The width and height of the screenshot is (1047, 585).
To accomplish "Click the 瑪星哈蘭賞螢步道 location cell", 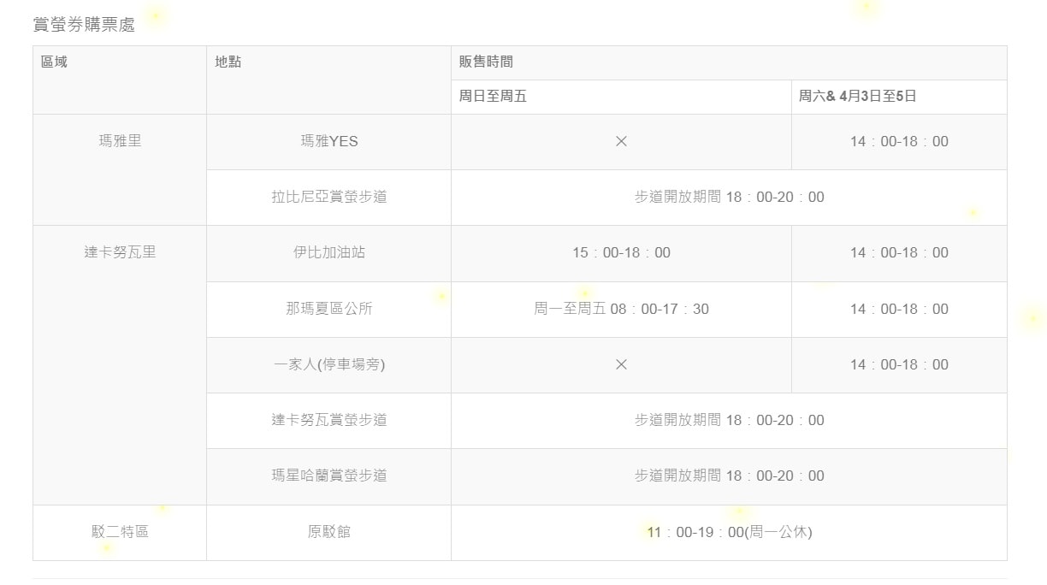I will point(329,476).
